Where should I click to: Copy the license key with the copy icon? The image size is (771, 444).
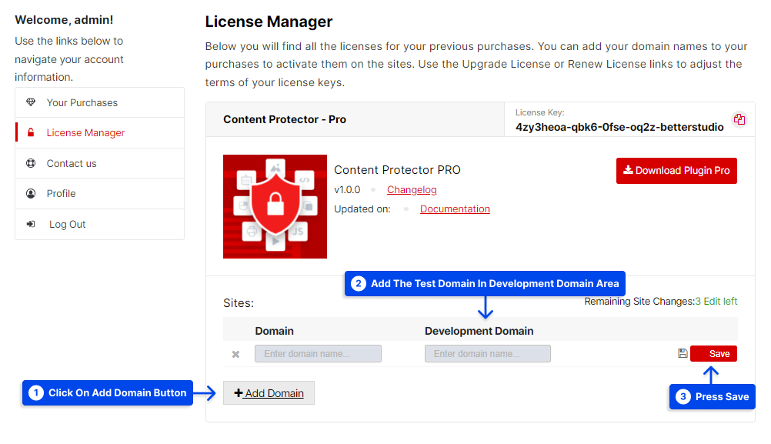tap(739, 119)
